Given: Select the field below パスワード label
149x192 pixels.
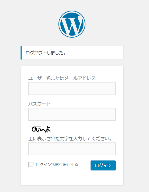Looking at the screenshot, I should pyautogui.click(x=72, y=114).
